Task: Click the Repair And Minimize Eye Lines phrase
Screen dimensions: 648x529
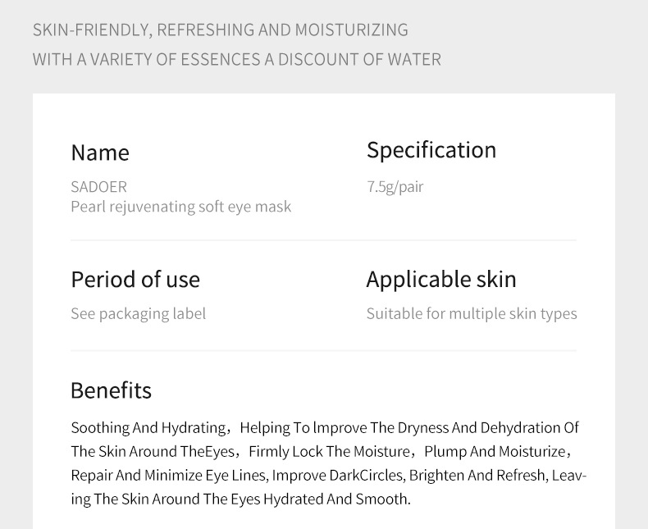Action: 169,475
